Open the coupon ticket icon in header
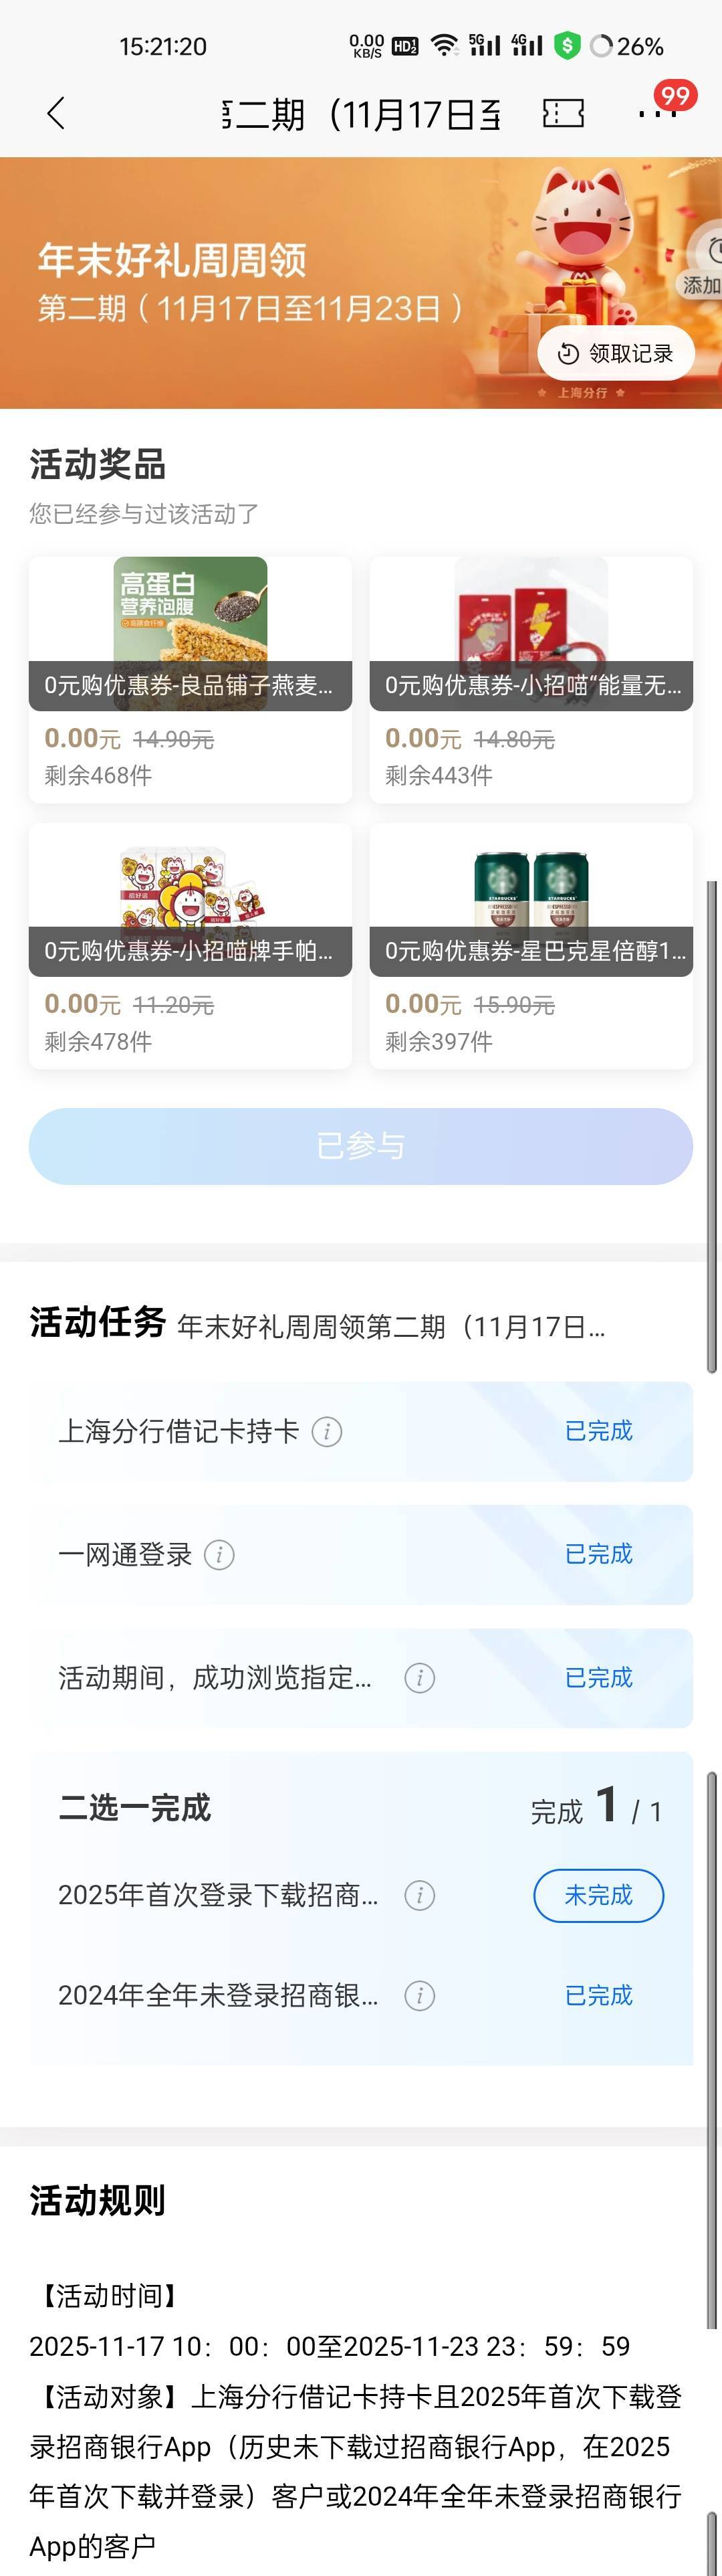This screenshot has width=722, height=2576. (563, 114)
